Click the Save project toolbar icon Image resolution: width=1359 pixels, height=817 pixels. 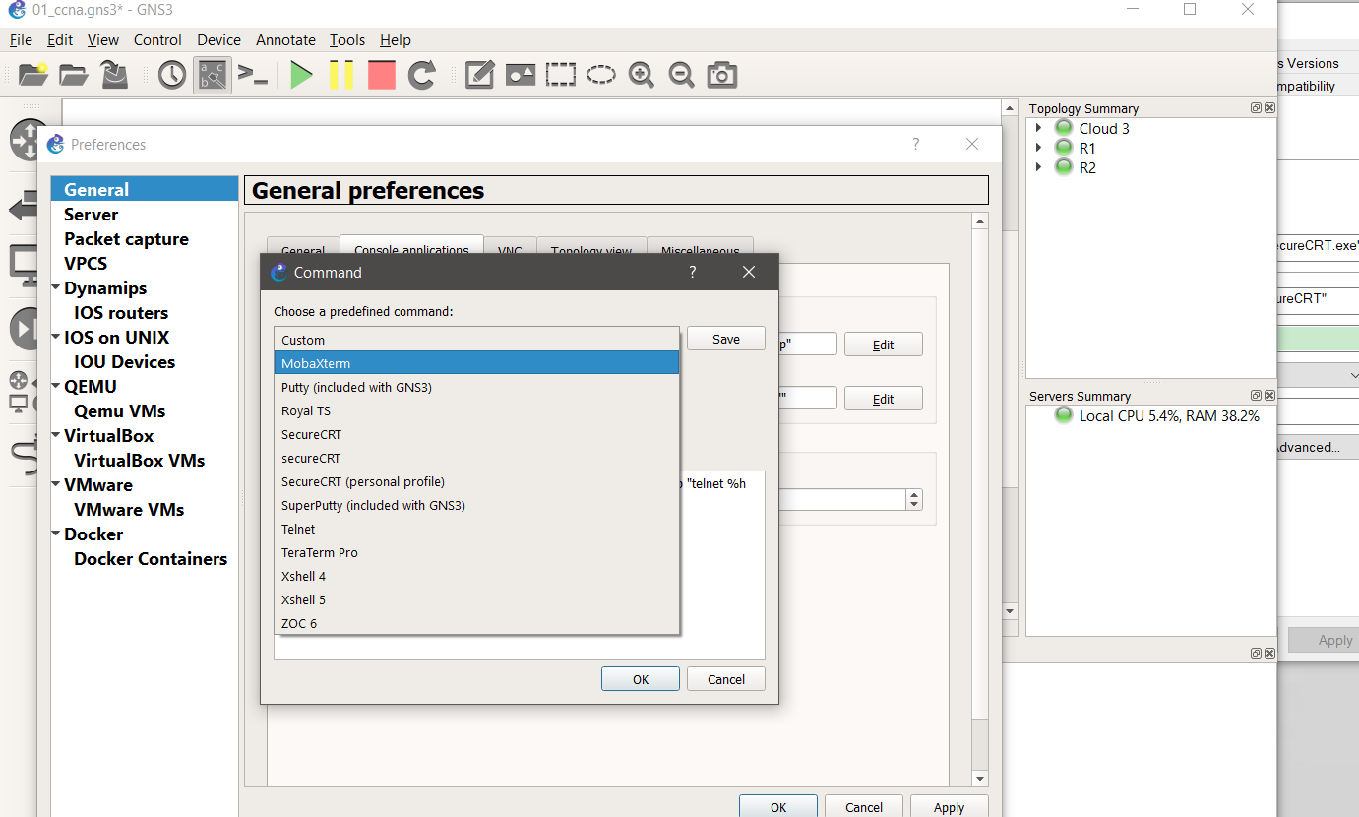pyautogui.click(x=115, y=75)
